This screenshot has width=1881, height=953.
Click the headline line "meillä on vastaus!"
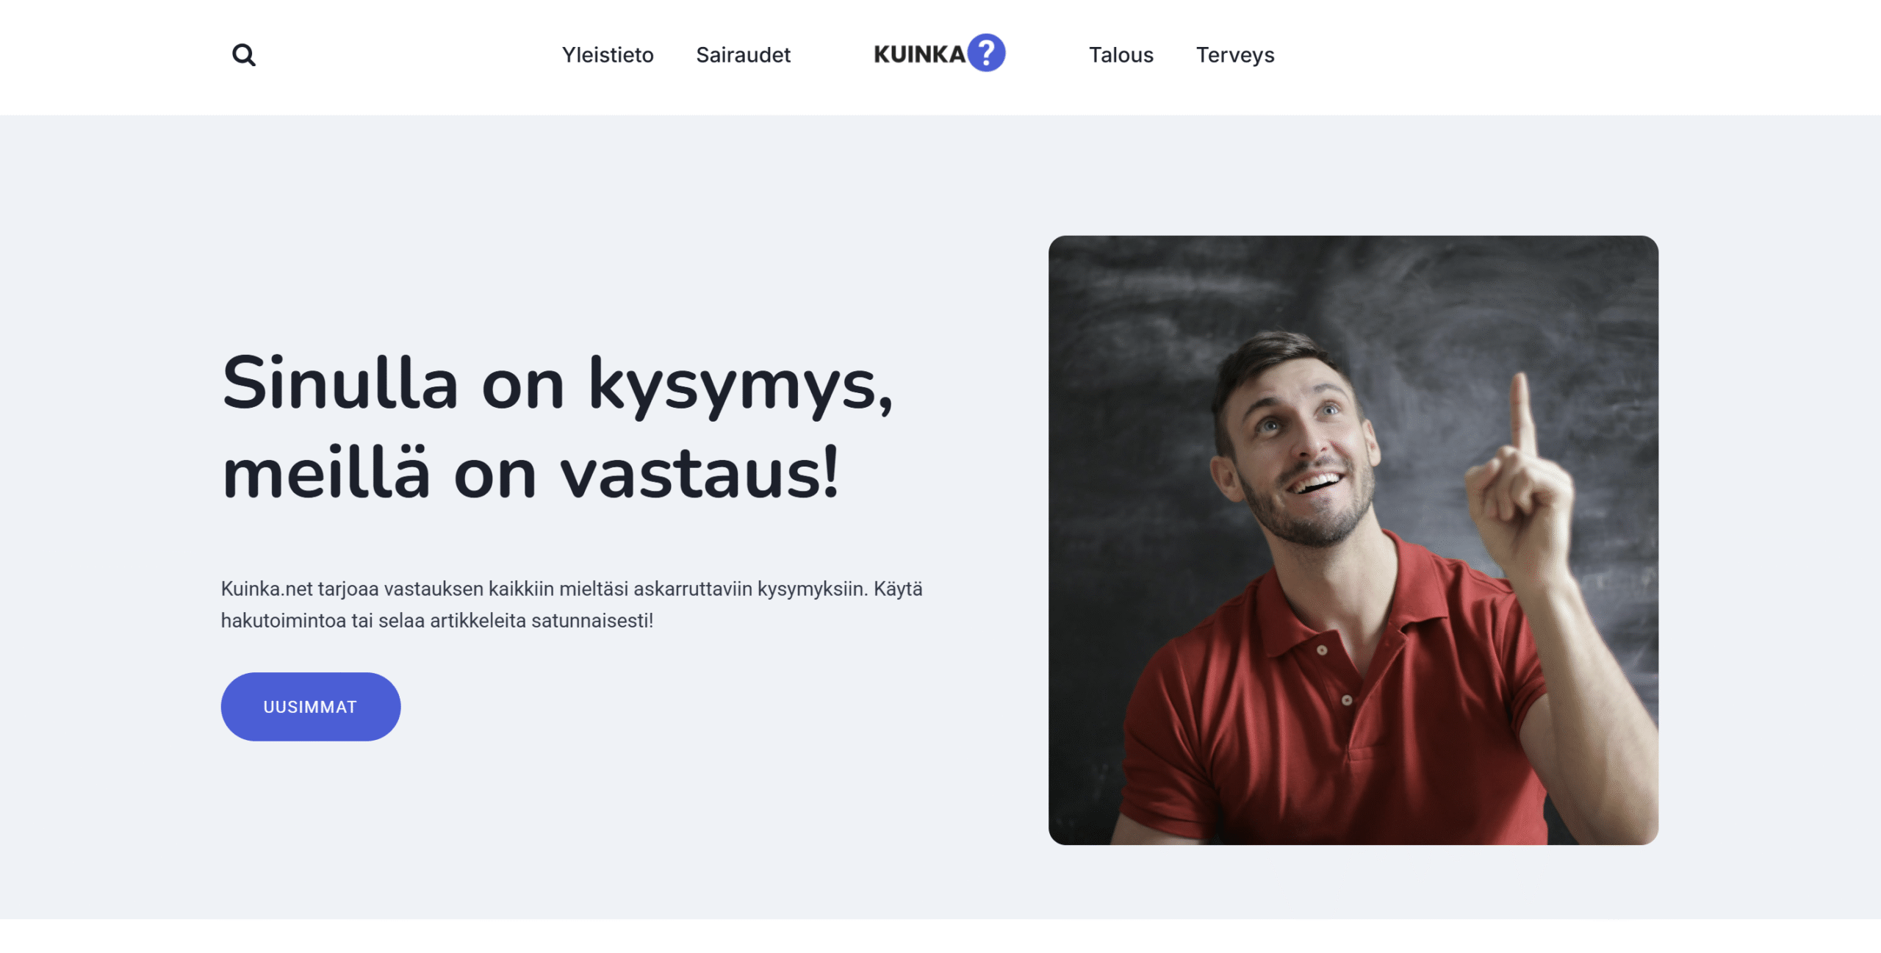coord(531,473)
